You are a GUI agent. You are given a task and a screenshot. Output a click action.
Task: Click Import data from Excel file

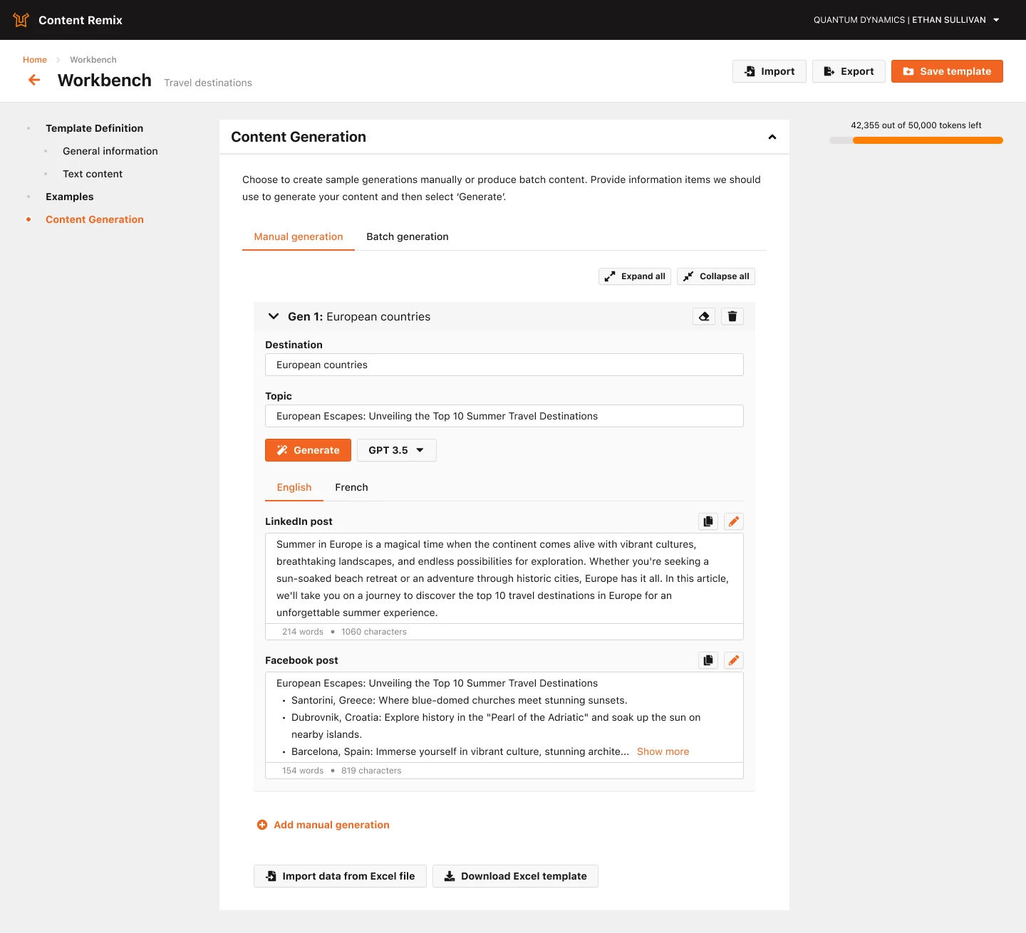click(340, 876)
